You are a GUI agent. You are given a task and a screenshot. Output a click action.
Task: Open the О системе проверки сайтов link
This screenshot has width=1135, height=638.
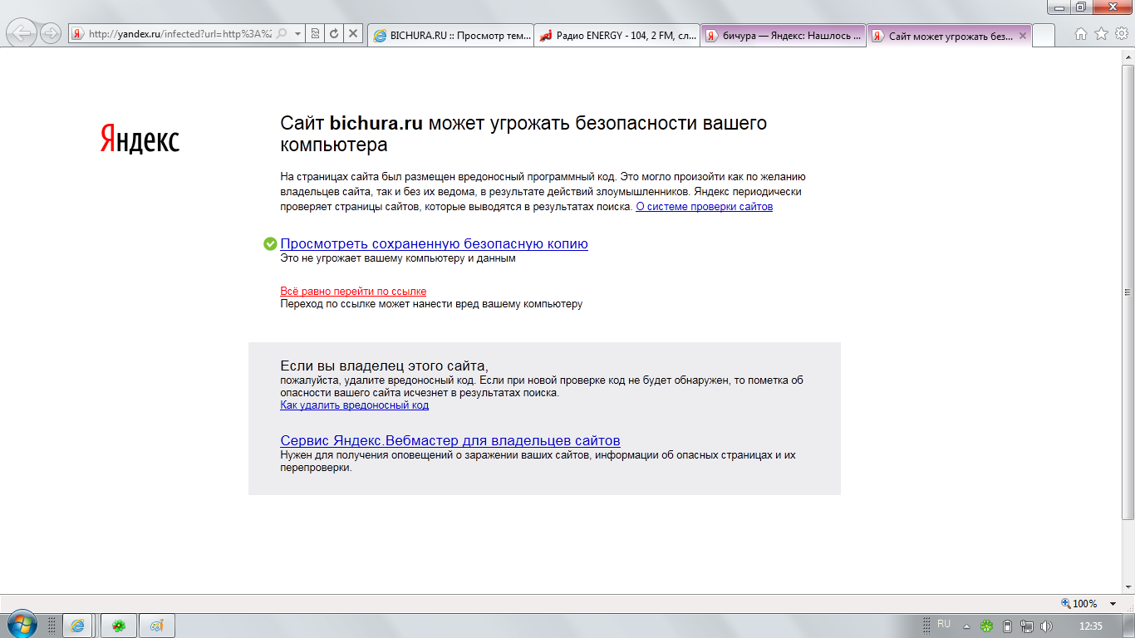704,207
